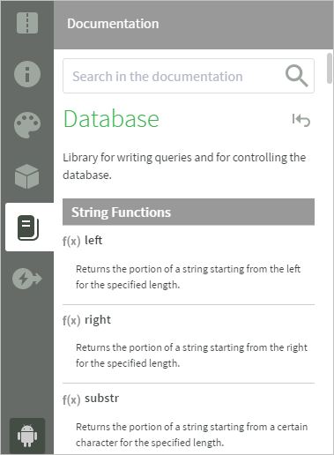Viewport: 334px width, 455px height.
Task: Click the f(x) icon next to left
Action: 71,241
